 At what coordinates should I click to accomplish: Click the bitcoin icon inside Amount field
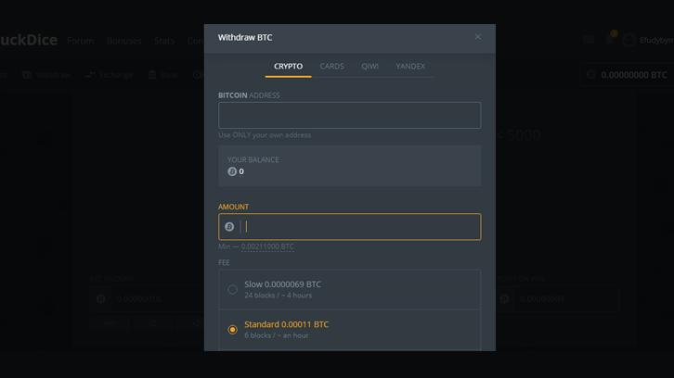229,227
